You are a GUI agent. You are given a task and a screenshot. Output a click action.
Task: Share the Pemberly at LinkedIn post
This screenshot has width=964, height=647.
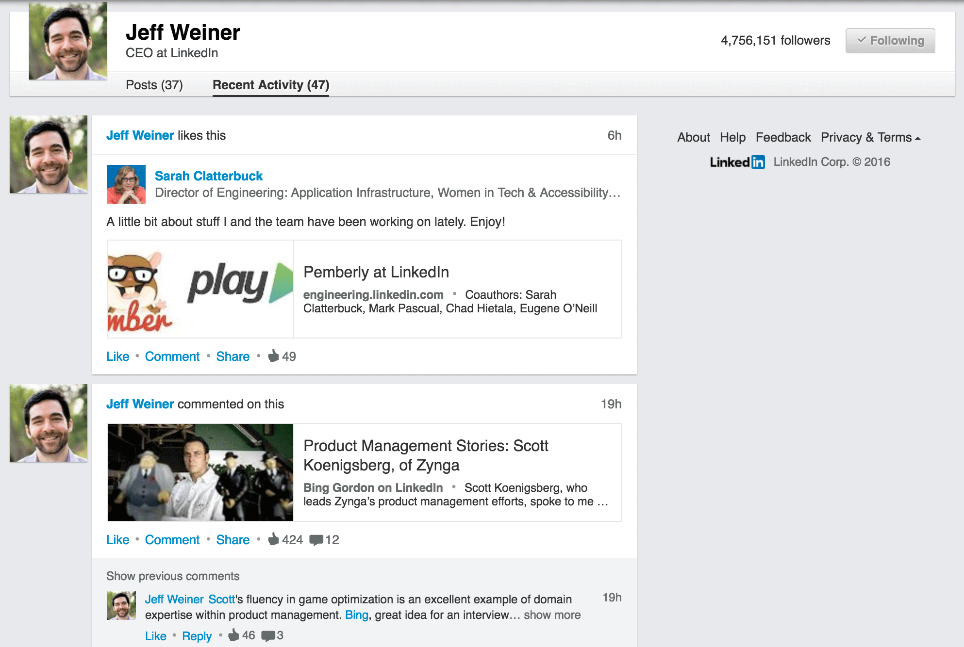[233, 356]
